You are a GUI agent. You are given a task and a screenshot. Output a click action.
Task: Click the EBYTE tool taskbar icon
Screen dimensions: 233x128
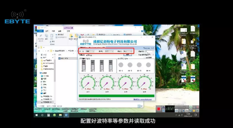click(x=66, y=115)
